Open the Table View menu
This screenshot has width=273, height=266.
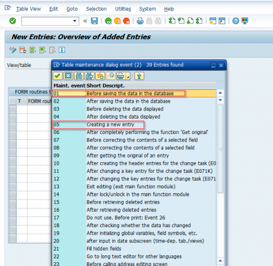click(28, 9)
